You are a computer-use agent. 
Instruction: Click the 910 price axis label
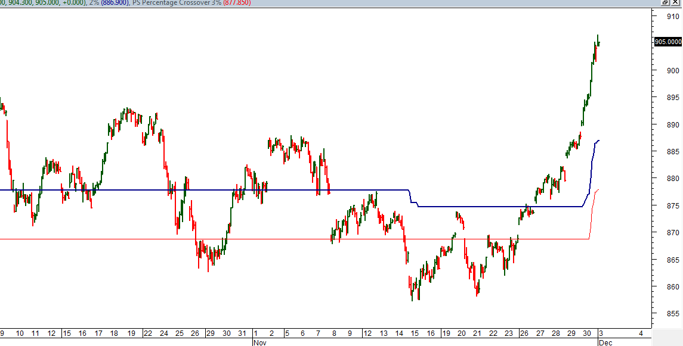(x=672, y=17)
